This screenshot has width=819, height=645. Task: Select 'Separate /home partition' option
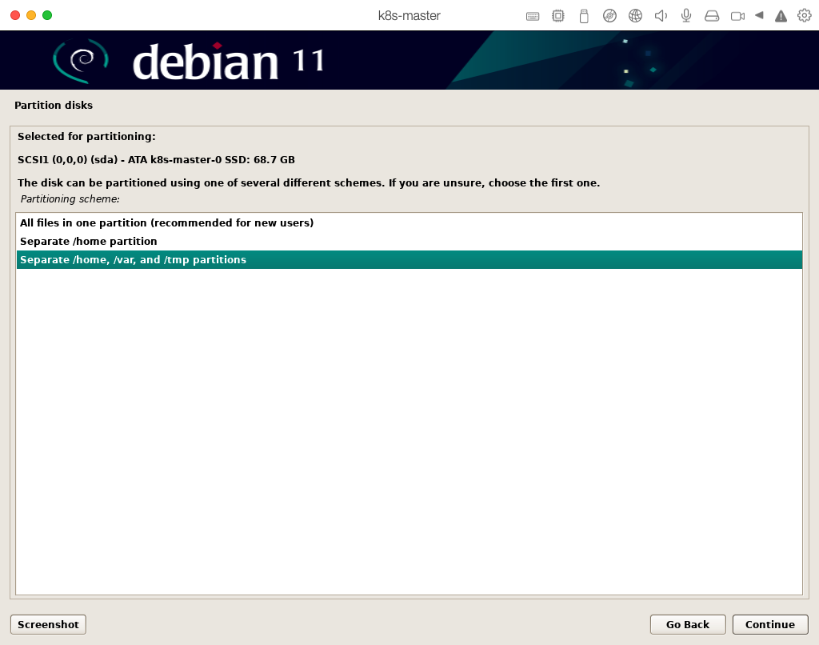409,241
